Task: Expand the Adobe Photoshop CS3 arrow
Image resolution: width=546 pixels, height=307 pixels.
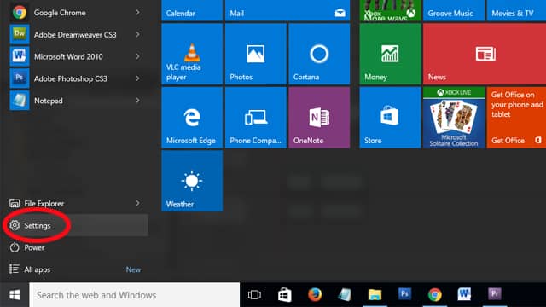Action: (138, 78)
